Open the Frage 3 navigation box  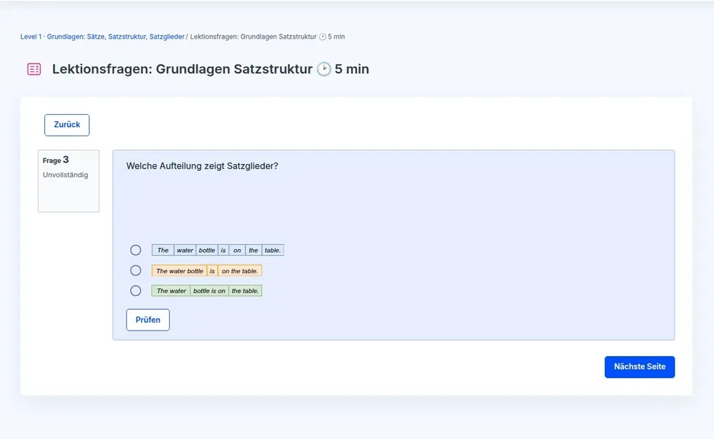(x=69, y=181)
